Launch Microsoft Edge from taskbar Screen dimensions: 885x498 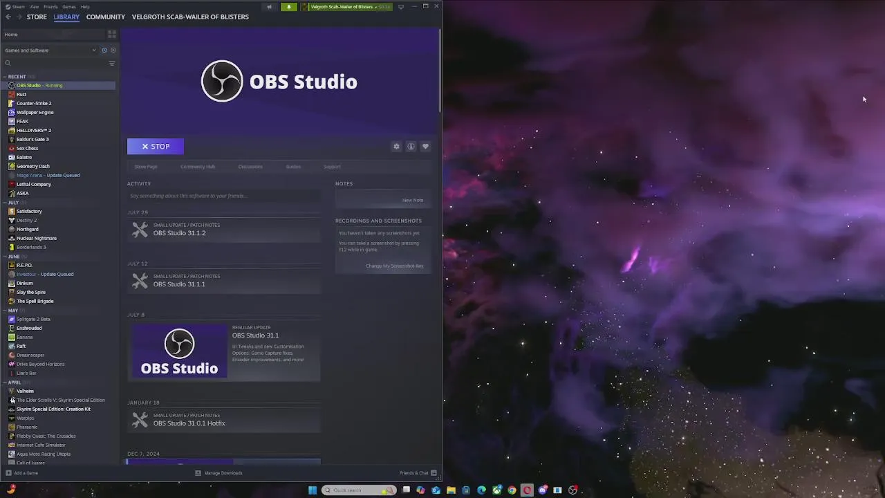(481, 490)
